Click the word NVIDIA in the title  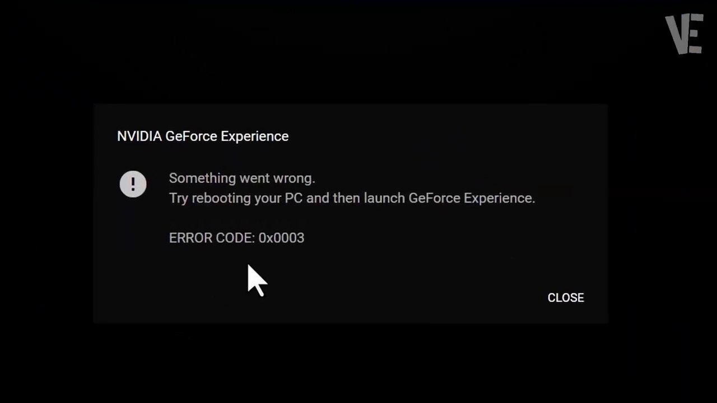pos(139,137)
